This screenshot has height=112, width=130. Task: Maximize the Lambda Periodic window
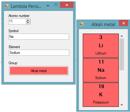pos(56,5)
